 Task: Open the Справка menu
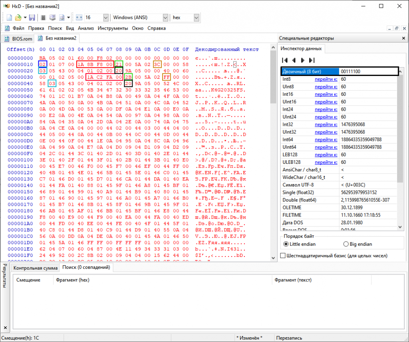157,28
